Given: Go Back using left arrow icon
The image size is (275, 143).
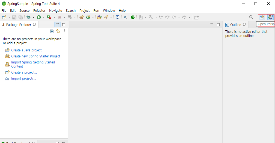Looking at the screenshot, I should pyautogui.click(x=174, y=17).
